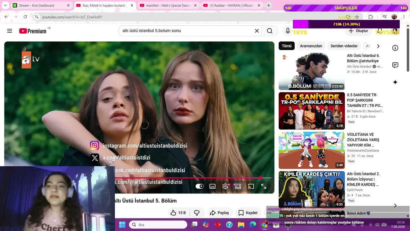Open the Kimler Kardeş Çıktı thumbnail
Viewport: 410px width, 231px height.
point(312,190)
